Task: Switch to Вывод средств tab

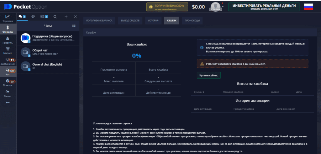Action: (x=130, y=21)
